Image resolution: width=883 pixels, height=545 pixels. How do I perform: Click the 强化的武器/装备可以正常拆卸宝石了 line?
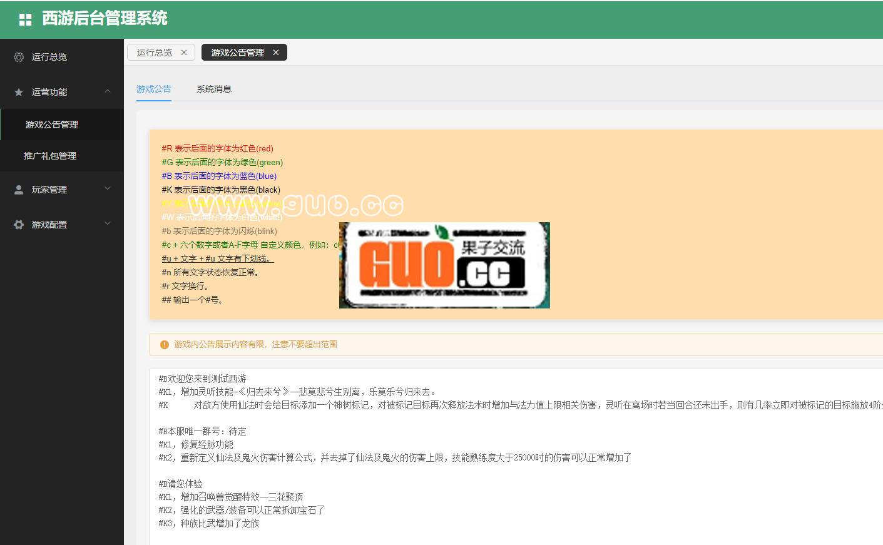point(242,510)
